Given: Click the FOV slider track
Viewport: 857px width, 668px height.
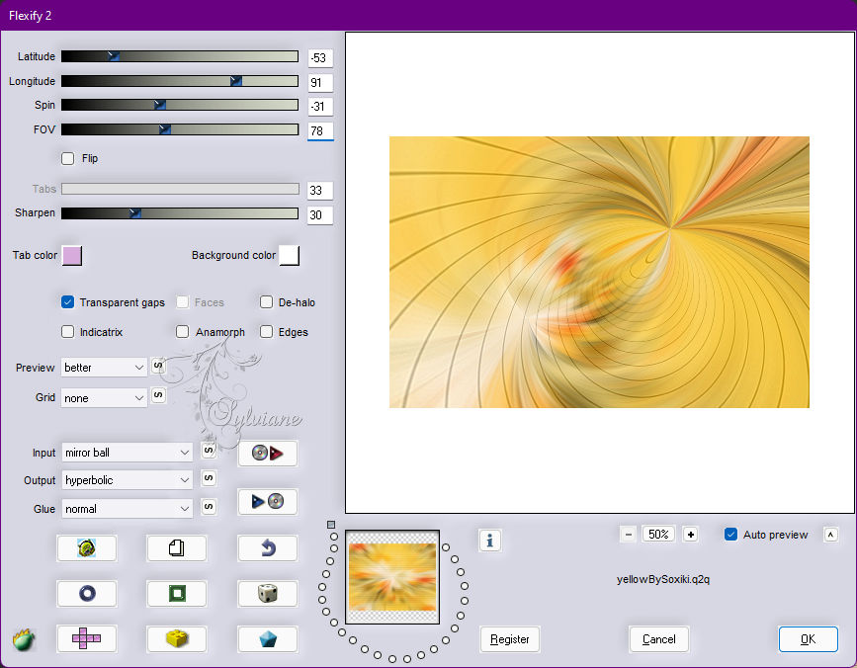Looking at the screenshot, I should click(x=180, y=129).
